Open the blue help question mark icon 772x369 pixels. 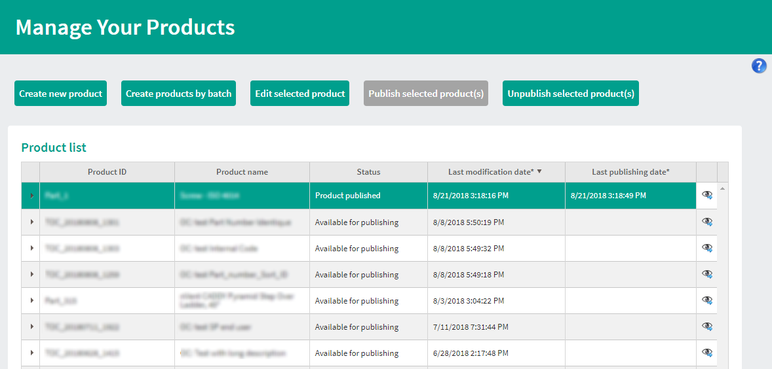pos(759,65)
